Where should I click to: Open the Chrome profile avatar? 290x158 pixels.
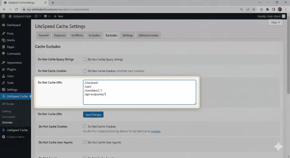pos(280,10)
